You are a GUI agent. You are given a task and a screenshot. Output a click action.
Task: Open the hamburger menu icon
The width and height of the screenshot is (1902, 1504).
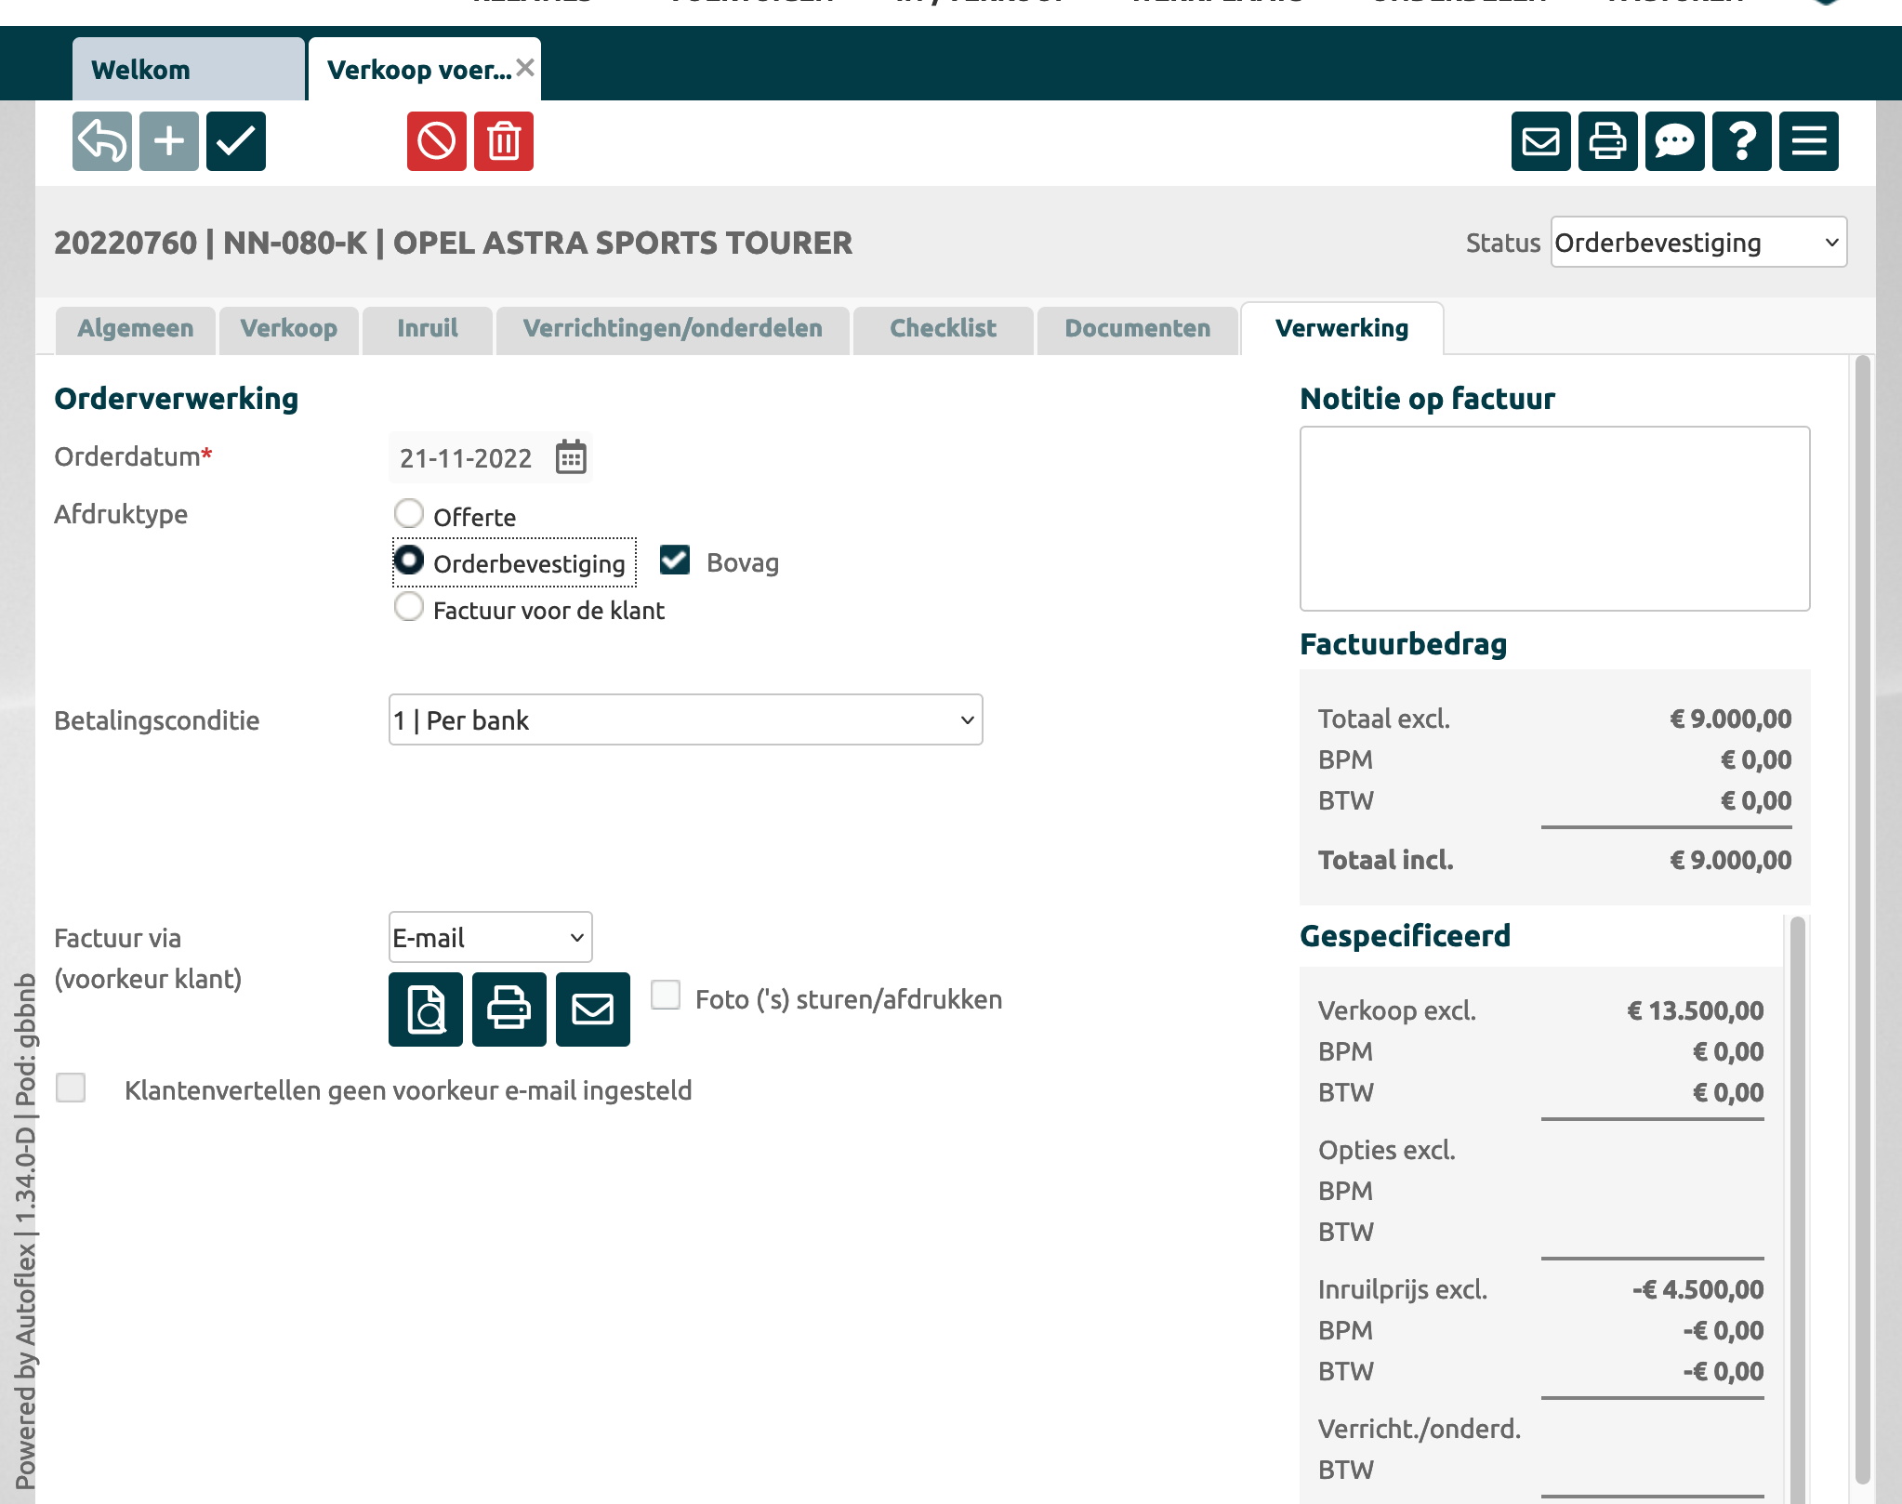pos(1808,141)
